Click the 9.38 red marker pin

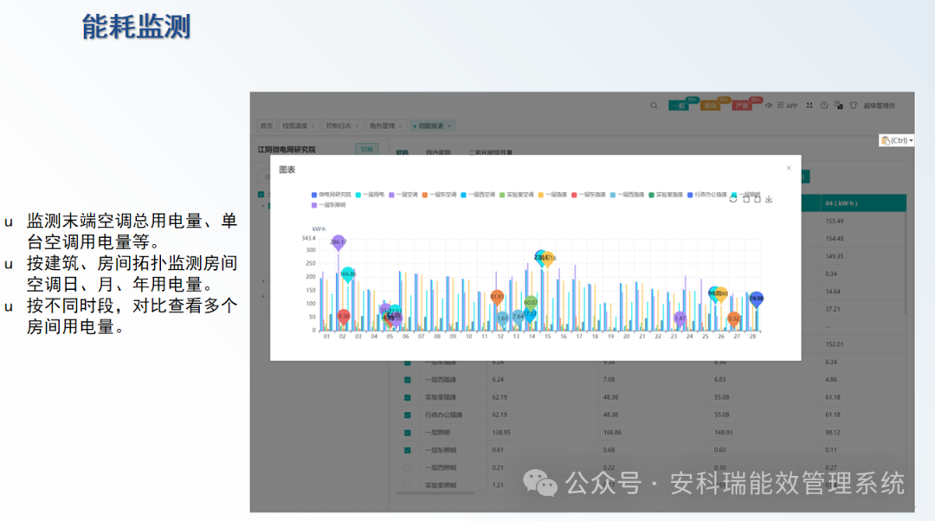point(344,317)
